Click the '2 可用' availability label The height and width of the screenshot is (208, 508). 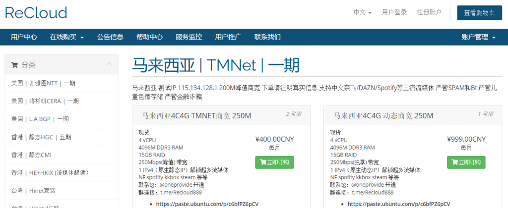pyautogui.click(x=294, y=114)
